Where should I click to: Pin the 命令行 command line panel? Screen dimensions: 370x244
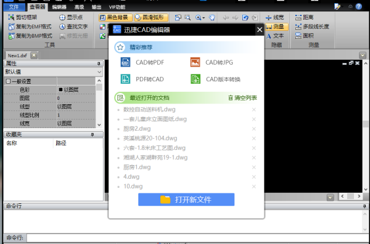pyautogui.click(x=365, y=206)
